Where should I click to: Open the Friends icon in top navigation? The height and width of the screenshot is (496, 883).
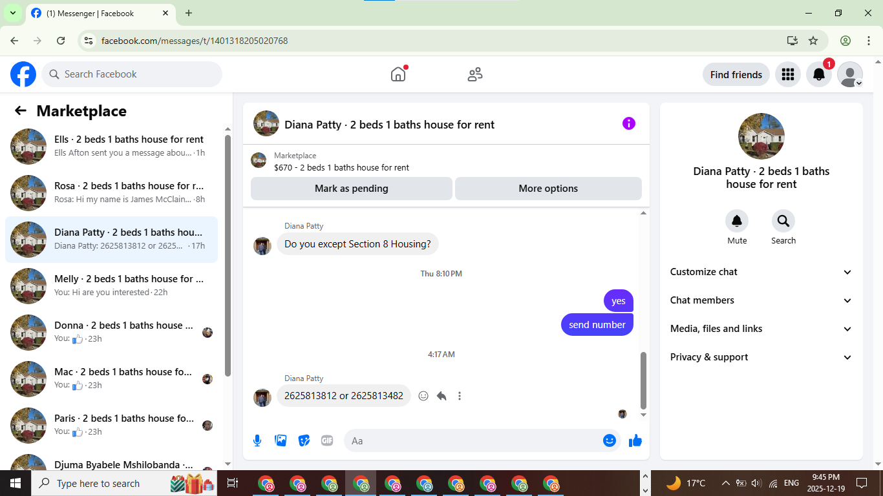(x=475, y=74)
